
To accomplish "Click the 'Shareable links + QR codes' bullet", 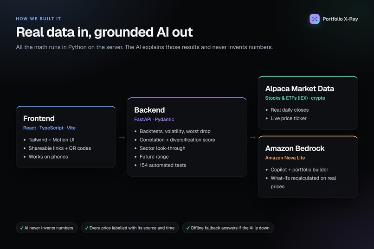I will coord(60,148).
